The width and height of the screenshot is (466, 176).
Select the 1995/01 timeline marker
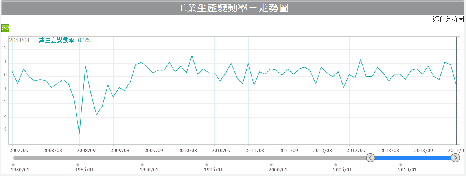(206, 165)
